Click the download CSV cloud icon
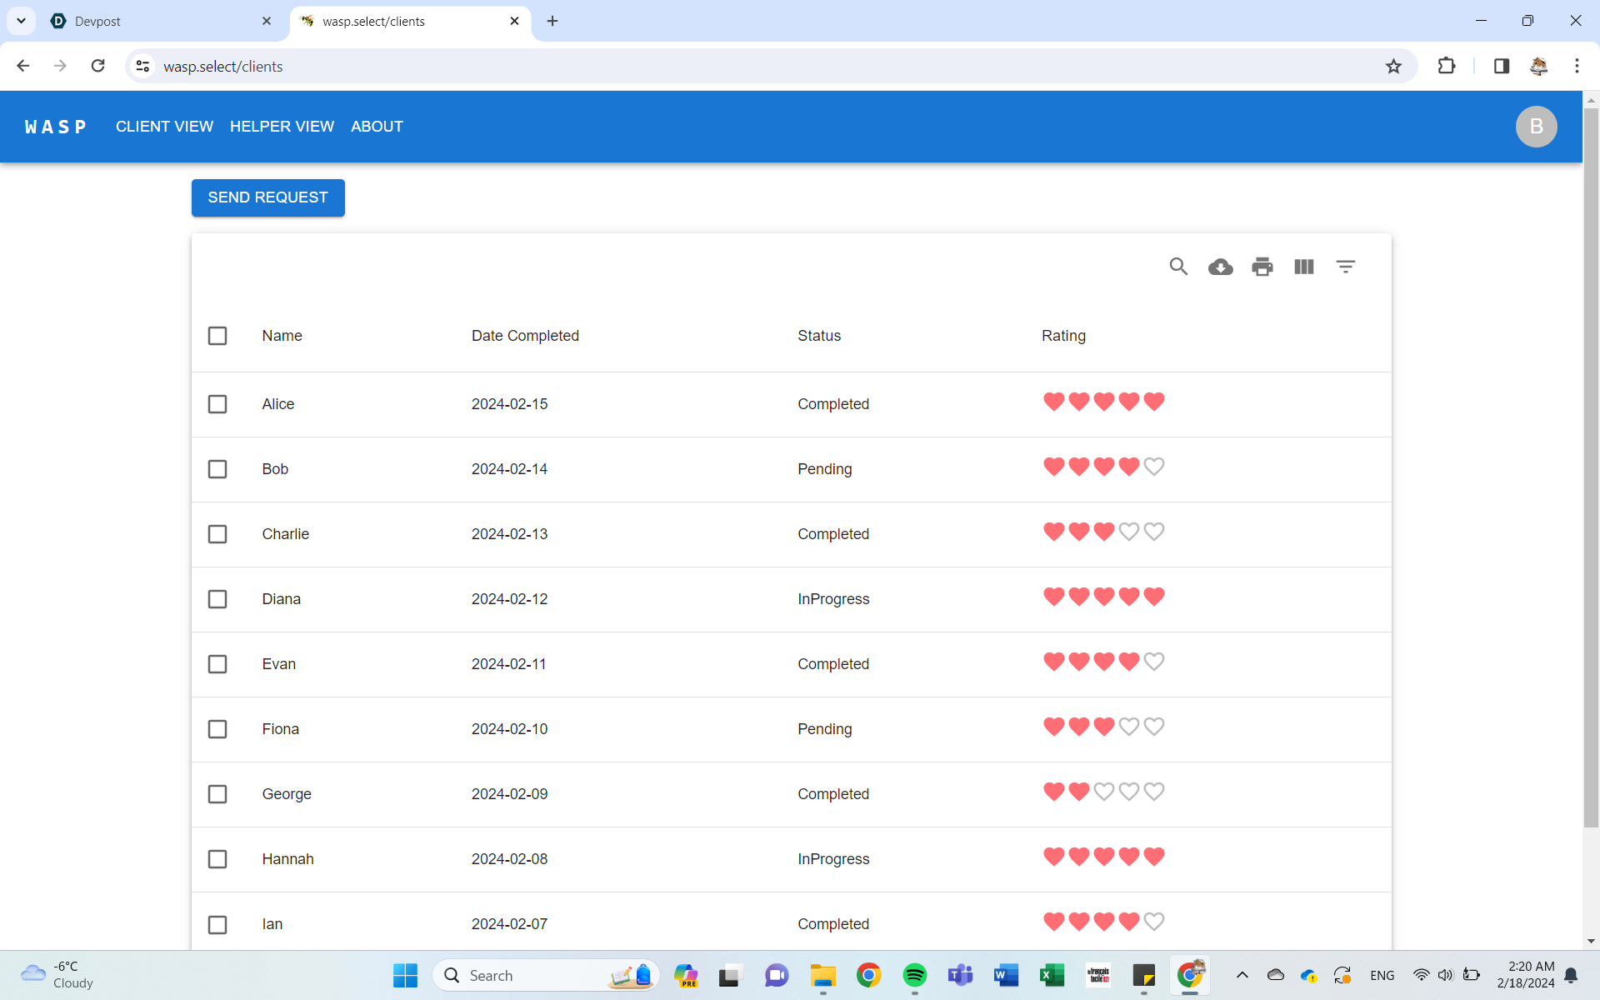Screen dimensions: 1600x1000 pos(1221,267)
